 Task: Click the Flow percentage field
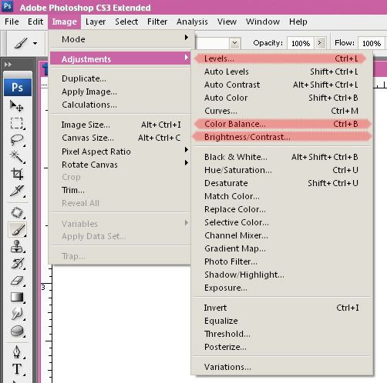(372, 43)
